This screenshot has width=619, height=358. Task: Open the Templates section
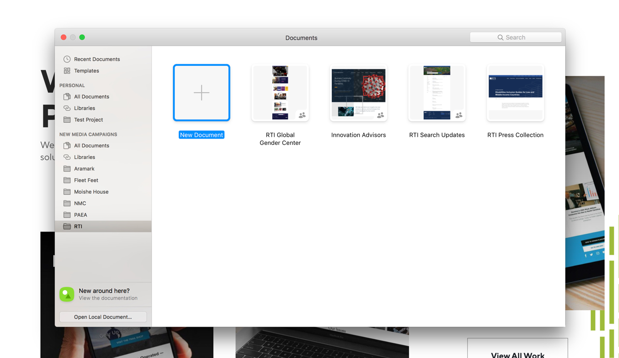tap(87, 71)
